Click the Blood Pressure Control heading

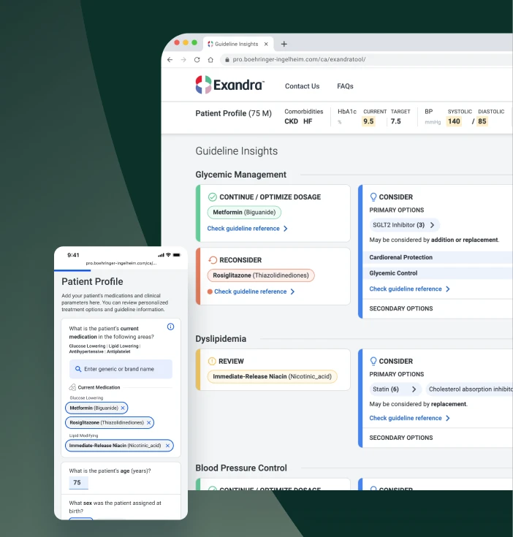point(241,468)
